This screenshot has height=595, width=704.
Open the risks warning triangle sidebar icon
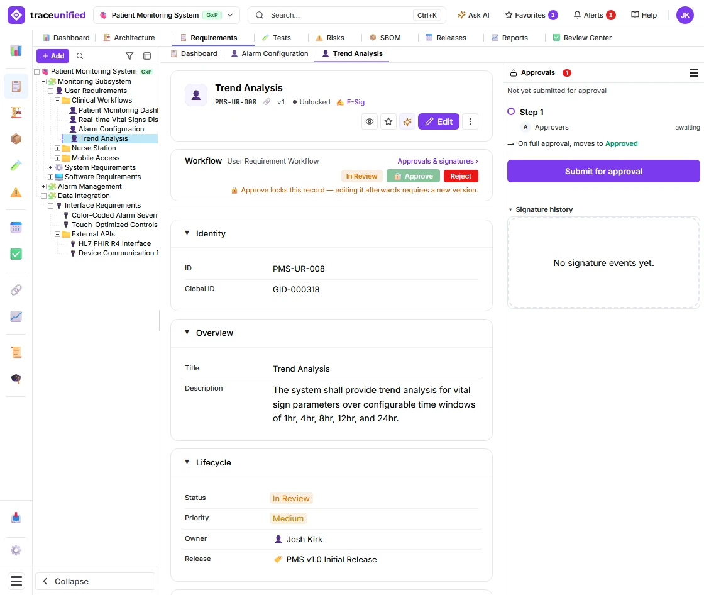coord(16,193)
